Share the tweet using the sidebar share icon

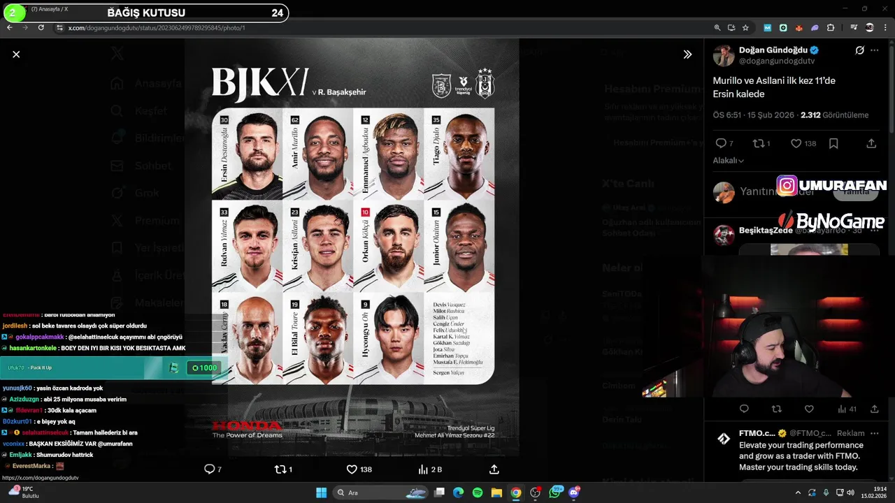[871, 143]
